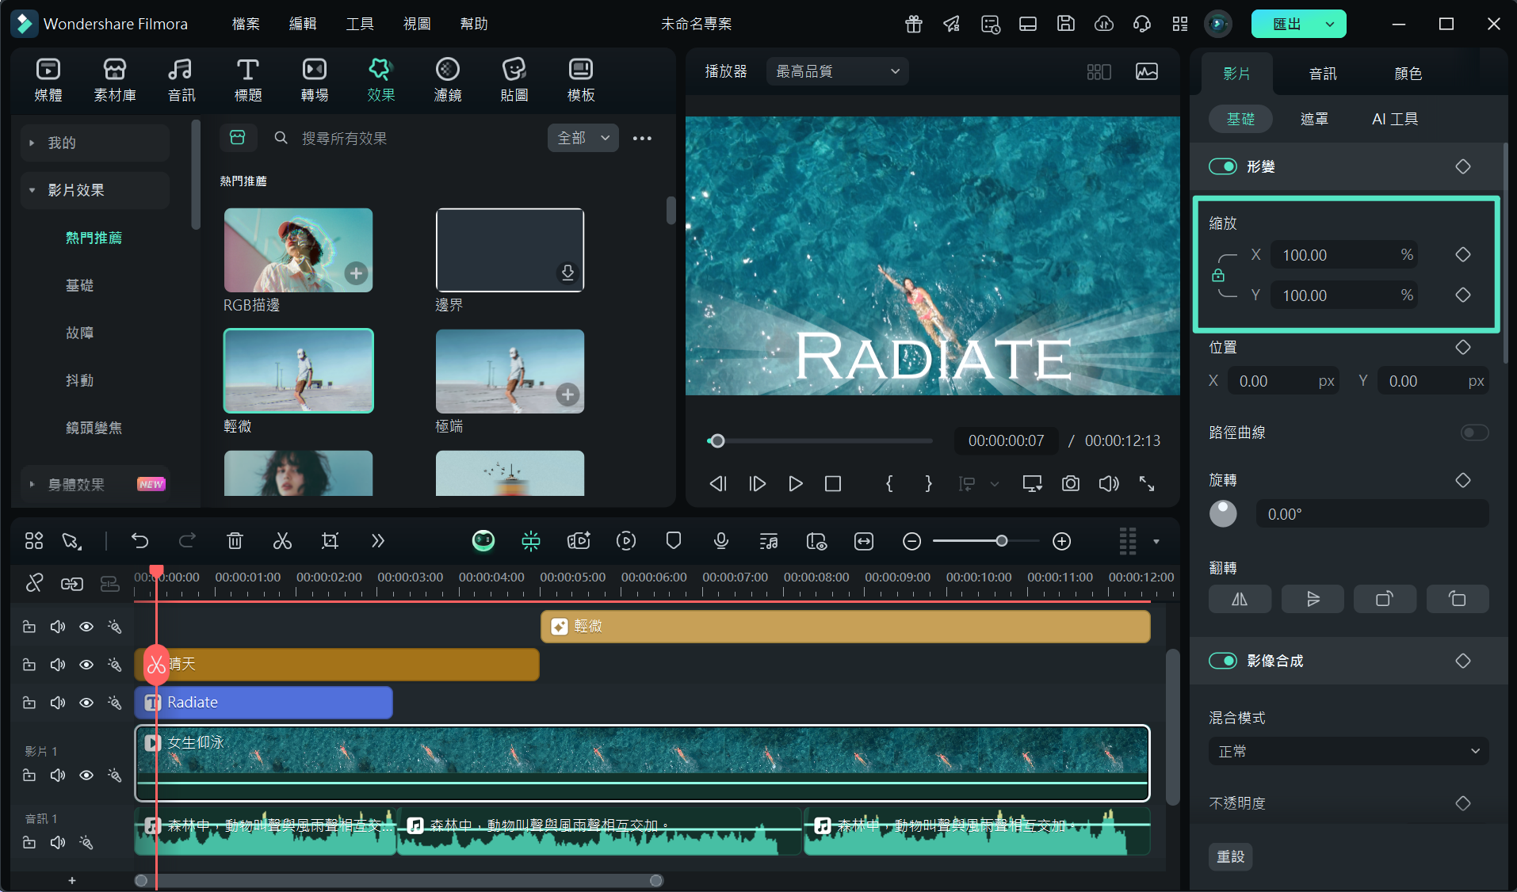1517x892 pixels.
Task: Select the 鏡頭變焦 effects category
Action: [94, 428]
